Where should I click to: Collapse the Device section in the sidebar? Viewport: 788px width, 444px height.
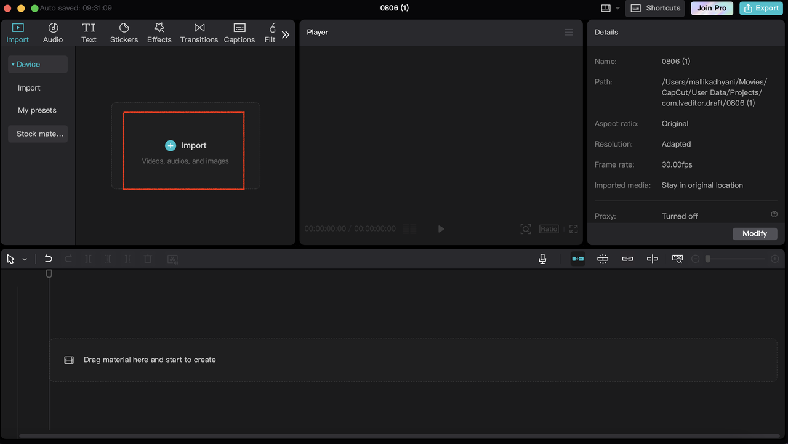(x=13, y=64)
